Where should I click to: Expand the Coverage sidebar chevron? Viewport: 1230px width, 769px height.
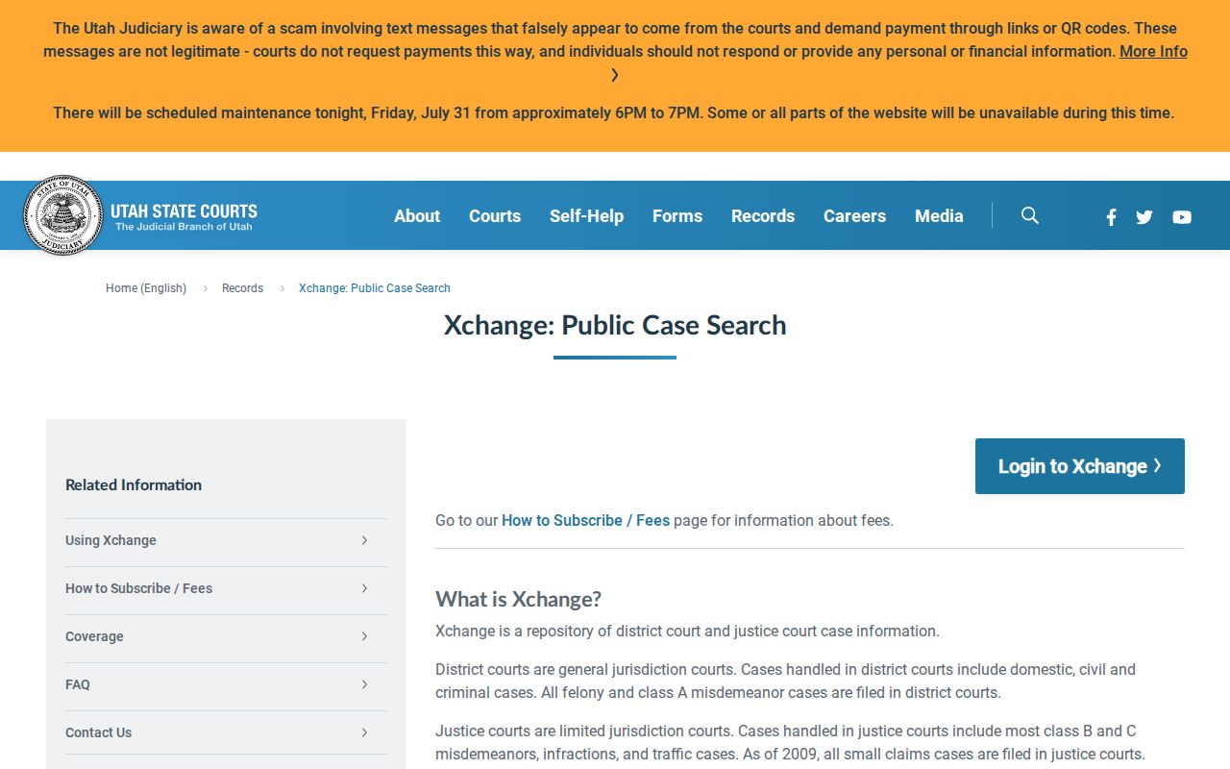click(364, 636)
